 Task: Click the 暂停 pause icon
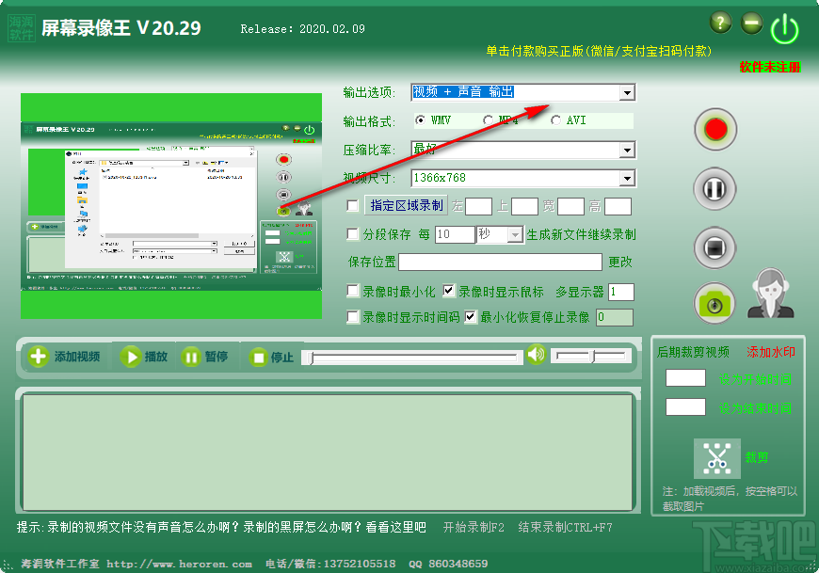click(x=191, y=358)
